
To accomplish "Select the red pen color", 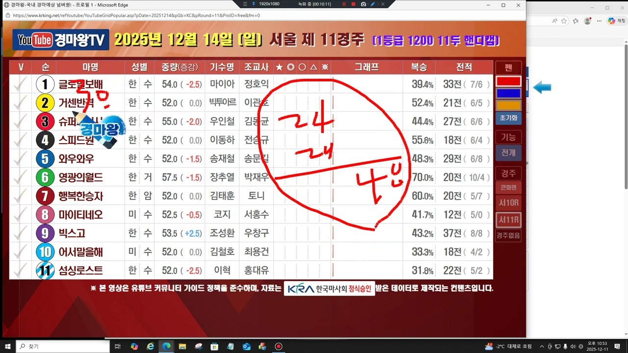I will [508, 81].
